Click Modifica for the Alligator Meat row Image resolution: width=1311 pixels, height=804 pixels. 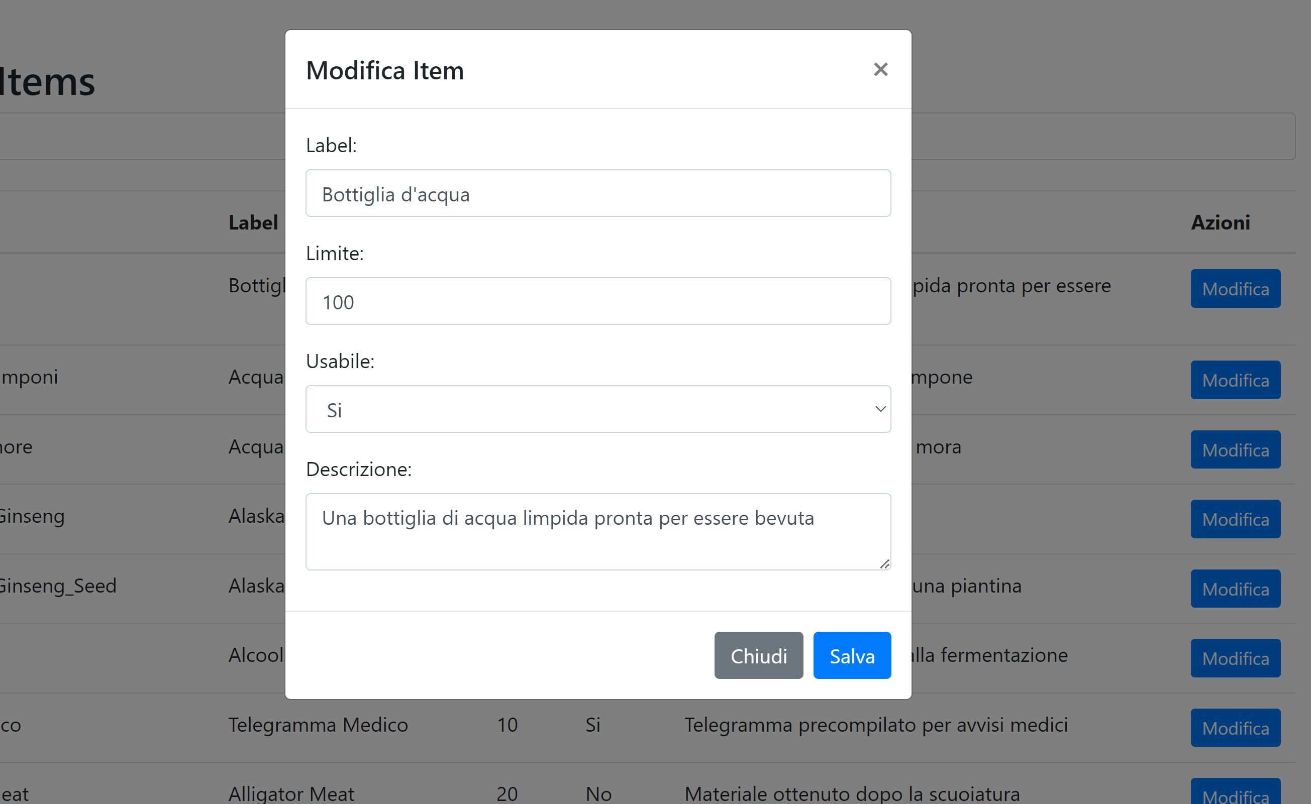click(x=1236, y=792)
